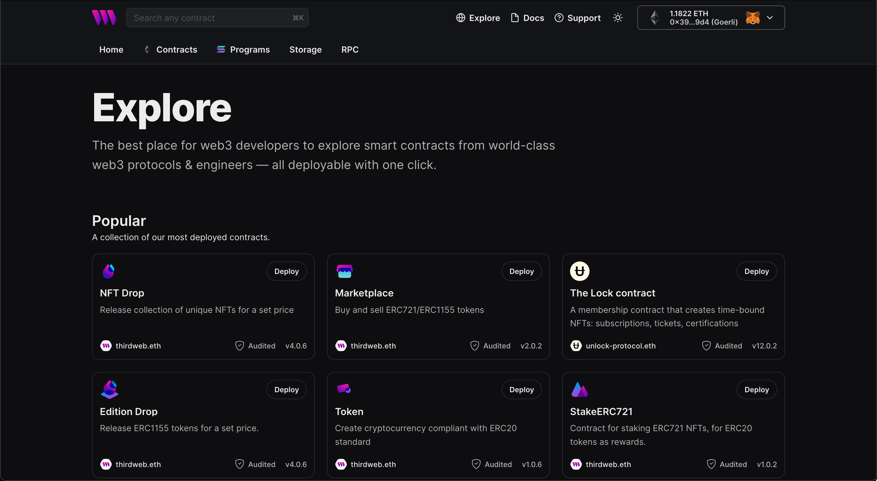
Task: Click the Ethereum network indicator in wallet widget
Action: [655, 17]
